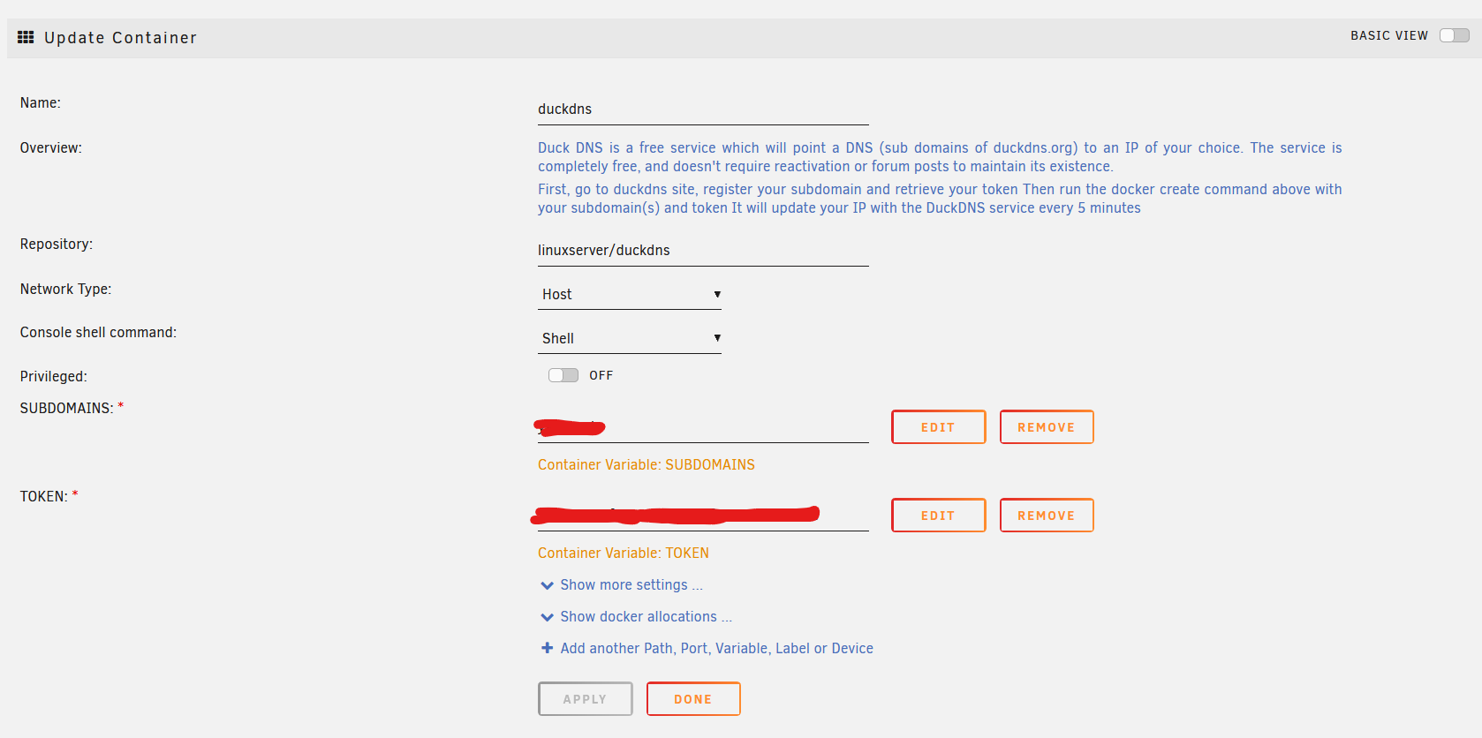Viewport: 1482px width, 738px height.
Task: Click the 'TOKEN:' label
Action: coord(43,496)
